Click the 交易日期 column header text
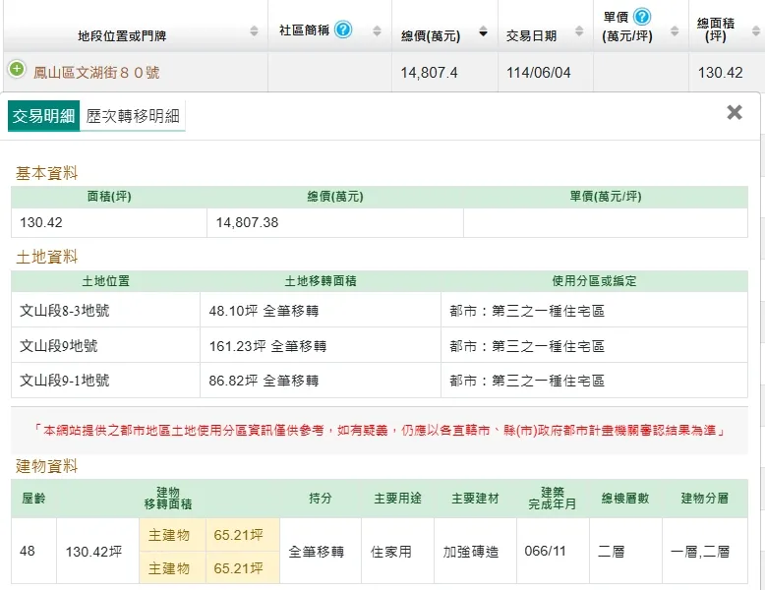The height and width of the screenshot is (590, 765). coord(531,36)
